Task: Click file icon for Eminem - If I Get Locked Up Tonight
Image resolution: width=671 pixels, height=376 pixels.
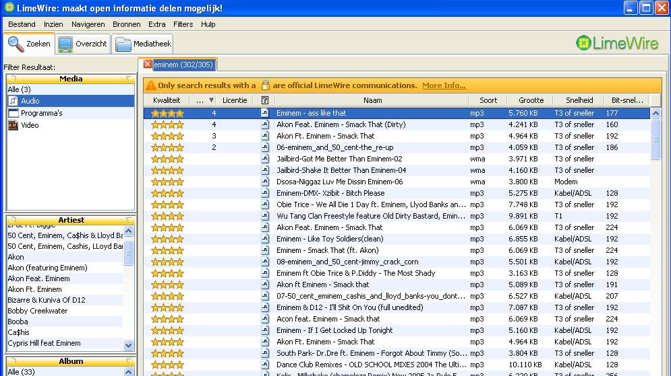Action: pos(265,330)
